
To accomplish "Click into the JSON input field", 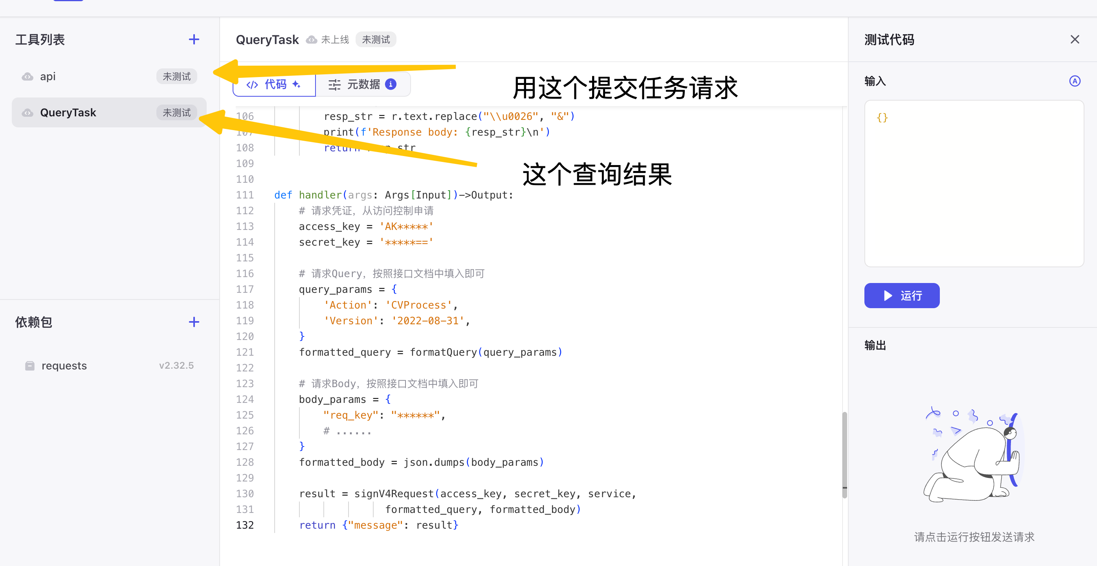I will 974,183.
